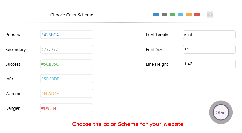Select the green swatch in the scheme dropdown
This screenshot has width=242, height=133.
pos(172,15)
